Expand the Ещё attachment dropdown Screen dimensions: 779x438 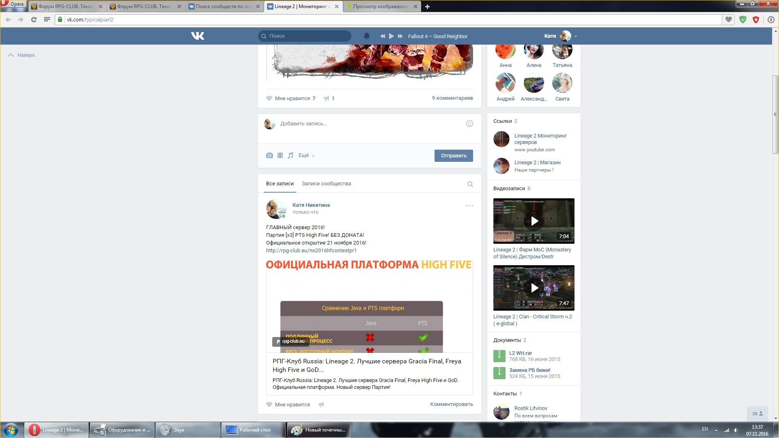point(306,155)
